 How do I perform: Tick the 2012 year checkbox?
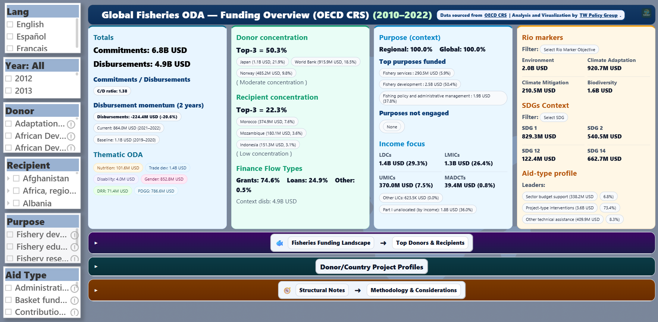[x=9, y=79]
